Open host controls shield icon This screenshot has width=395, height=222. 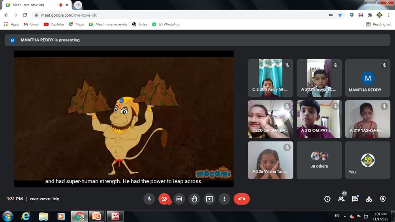(x=383, y=199)
